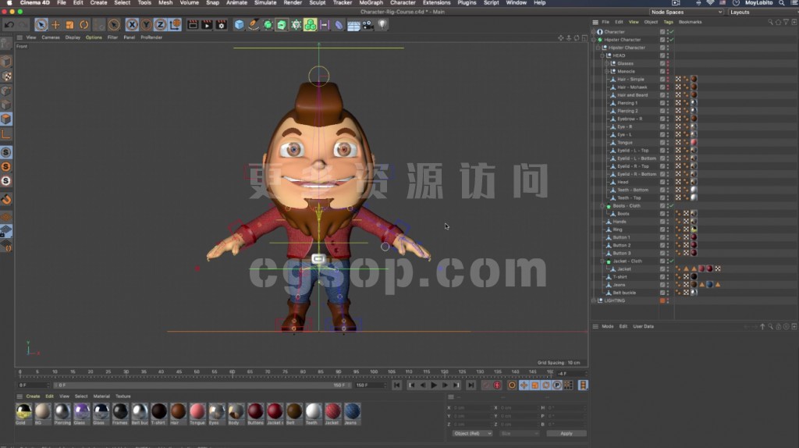Click the MoGraph Cloner icon

(x=311, y=24)
